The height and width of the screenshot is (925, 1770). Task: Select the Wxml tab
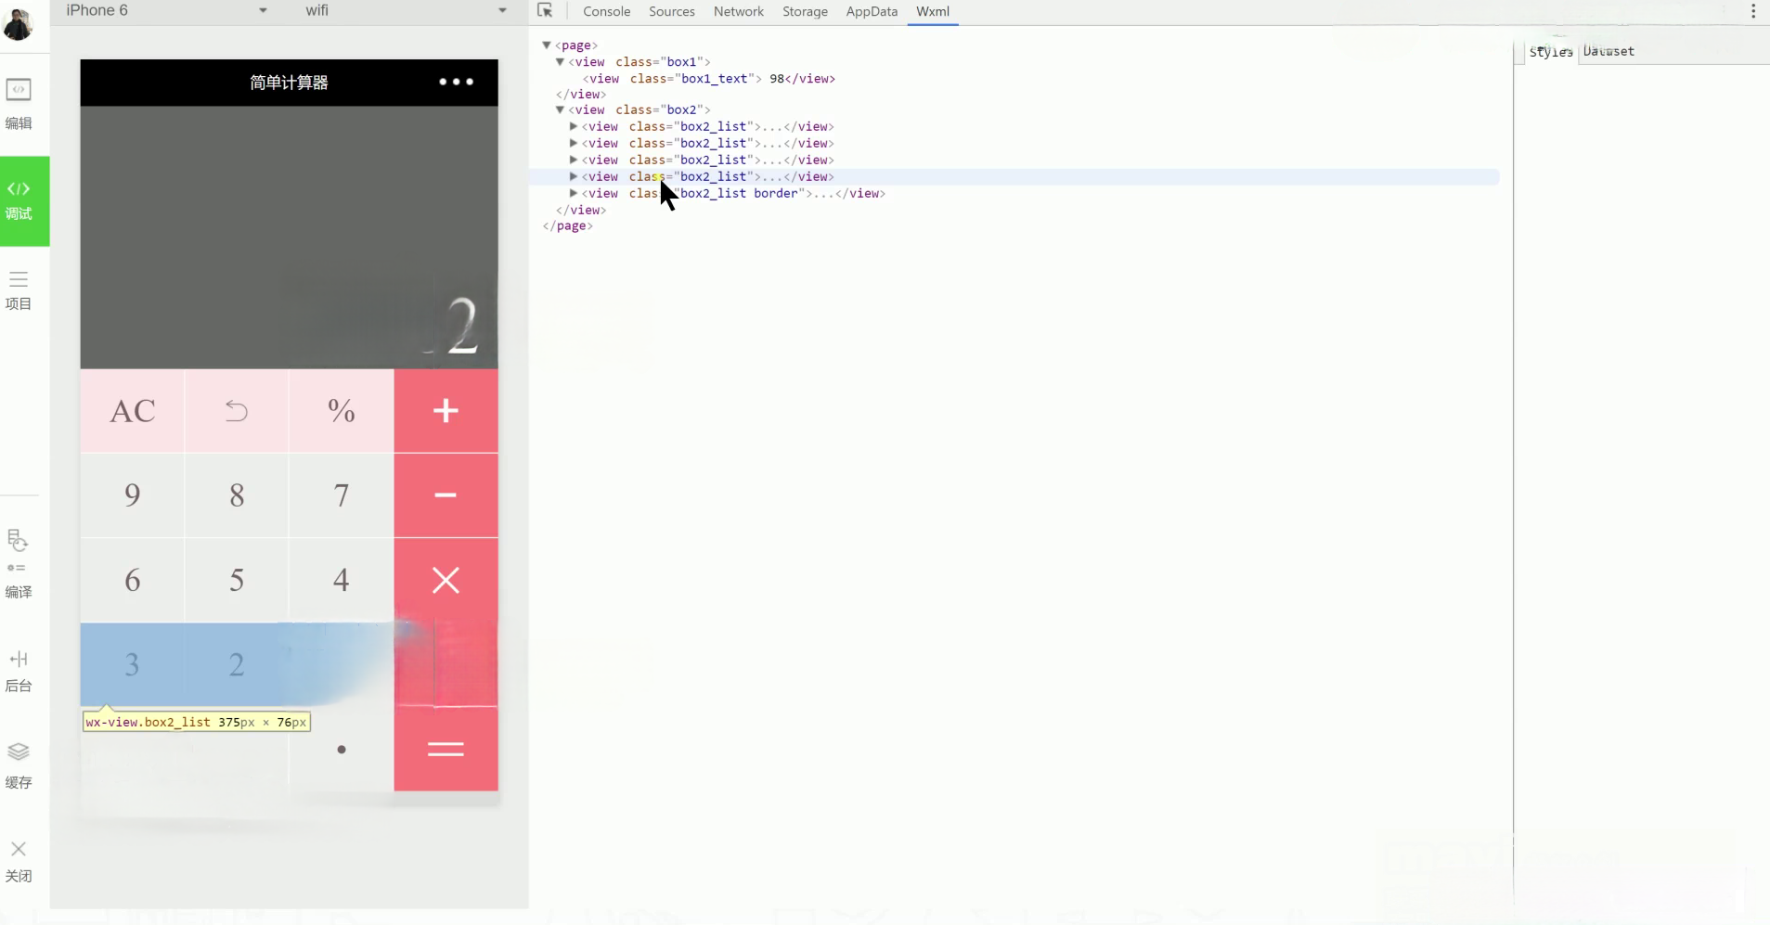(x=933, y=11)
